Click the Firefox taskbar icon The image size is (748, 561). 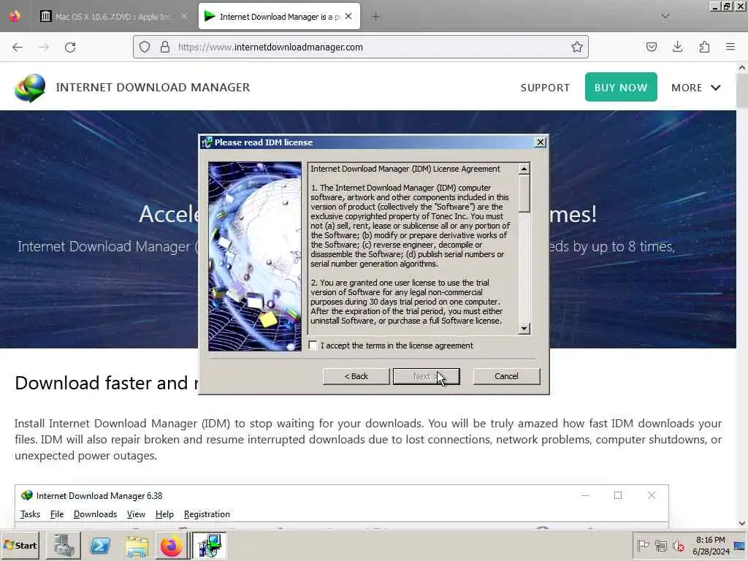click(x=171, y=546)
